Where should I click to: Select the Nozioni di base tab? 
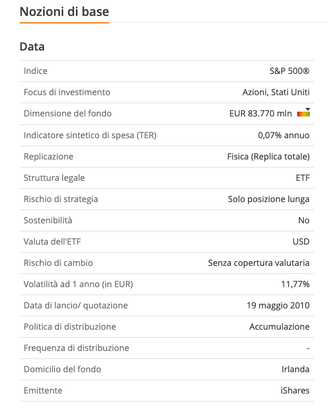[x=64, y=11]
